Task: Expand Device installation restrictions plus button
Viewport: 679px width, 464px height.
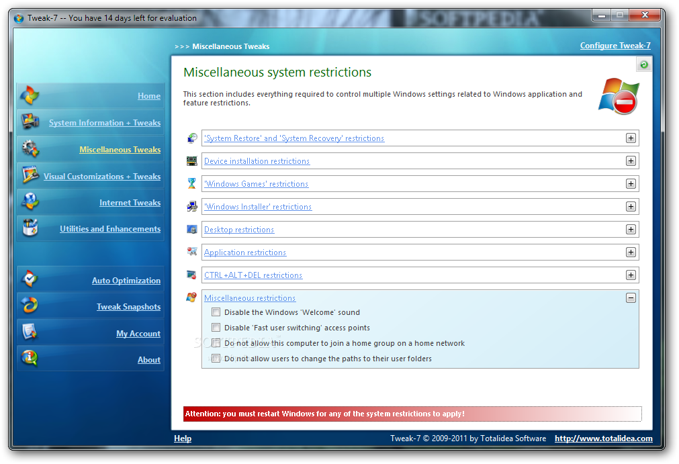Action: 631,161
